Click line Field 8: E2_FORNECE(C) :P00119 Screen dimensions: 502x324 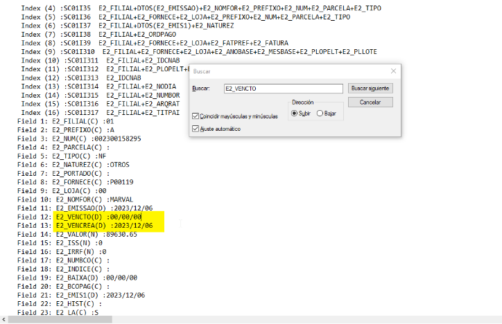point(76,182)
